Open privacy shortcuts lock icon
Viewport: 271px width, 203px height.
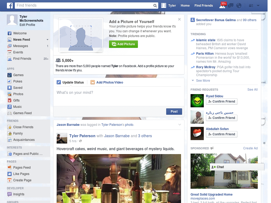click(x=251, y=6)
